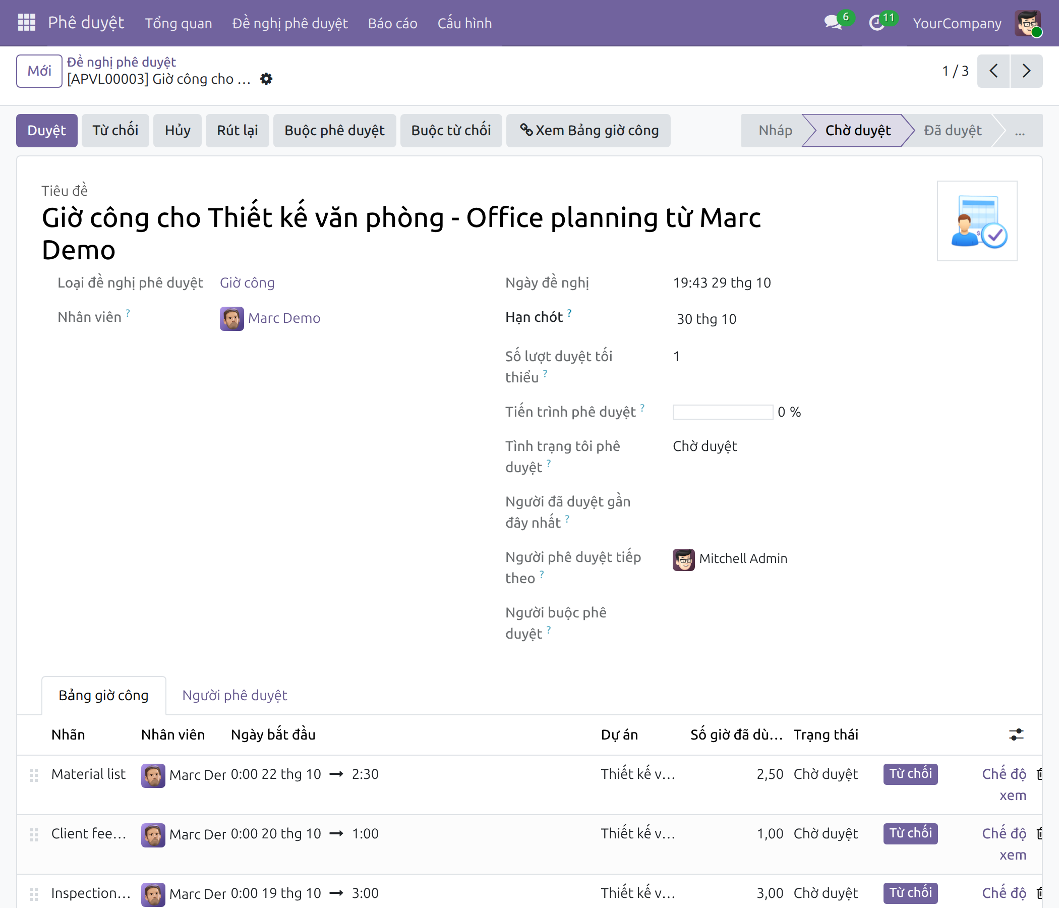Viewport: 1059px width, 908px height.
Task: Open the Cấu hình menu
Action: [464, 23]
